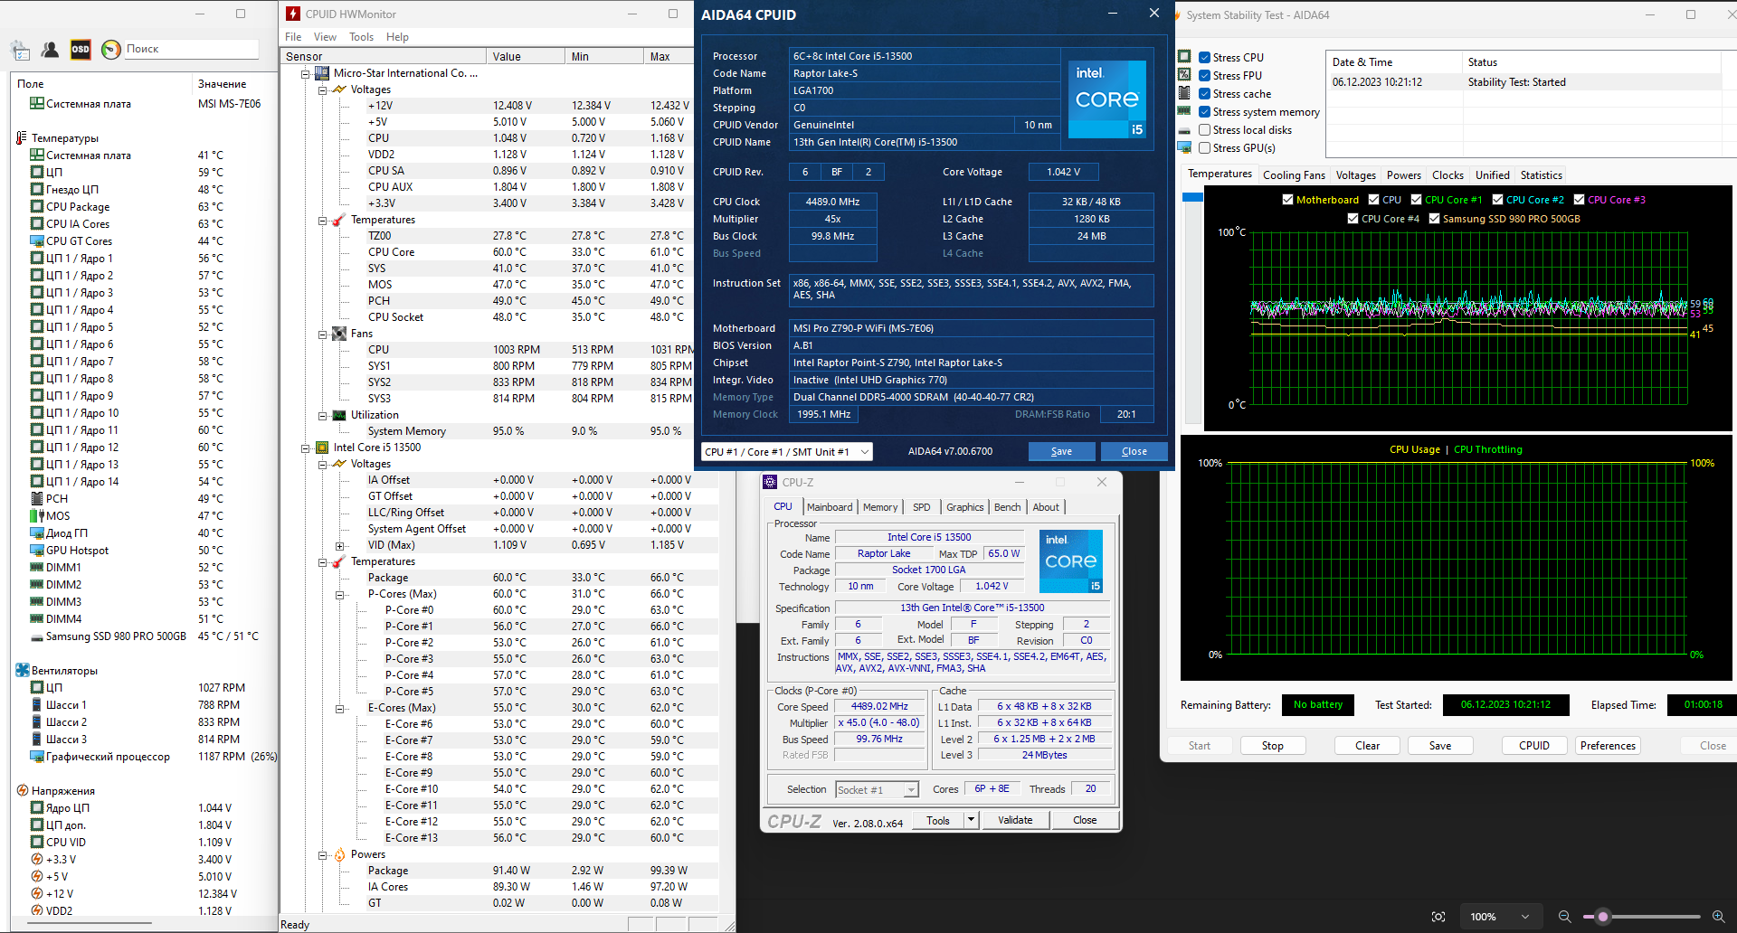Click the CPU-Z purple chip title icon
The image size is (1737, 933).
tap(770, 482)
